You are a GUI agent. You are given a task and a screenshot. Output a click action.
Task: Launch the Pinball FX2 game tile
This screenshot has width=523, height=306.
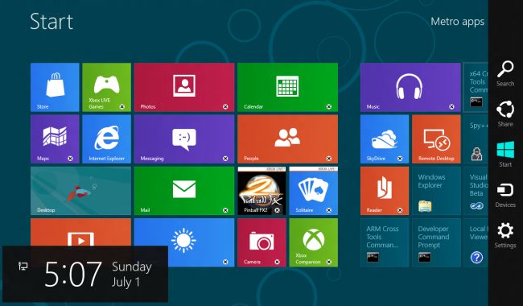pyautogui.click(x=261, y=191)
